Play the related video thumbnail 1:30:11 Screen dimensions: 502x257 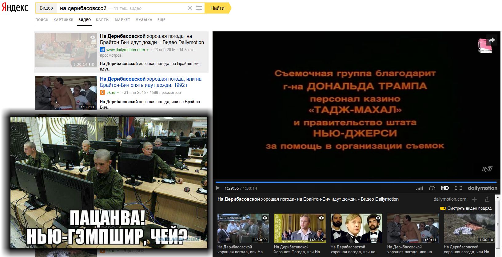413,228
